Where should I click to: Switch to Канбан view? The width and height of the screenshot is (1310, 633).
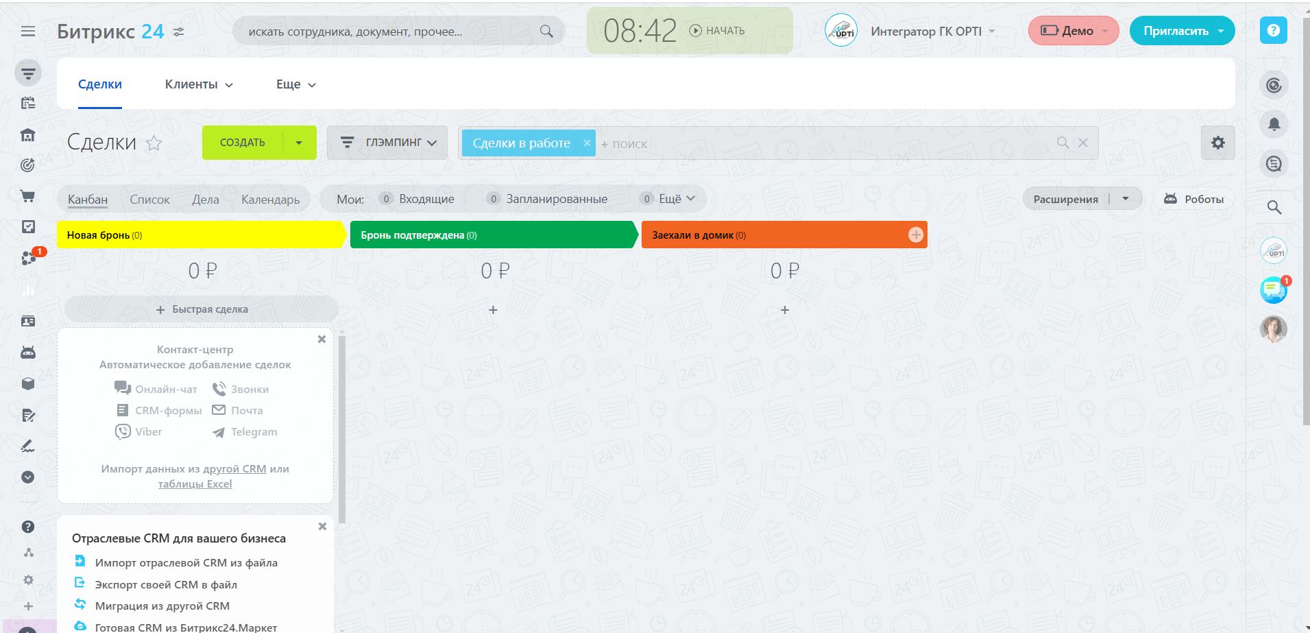[88, 200]
